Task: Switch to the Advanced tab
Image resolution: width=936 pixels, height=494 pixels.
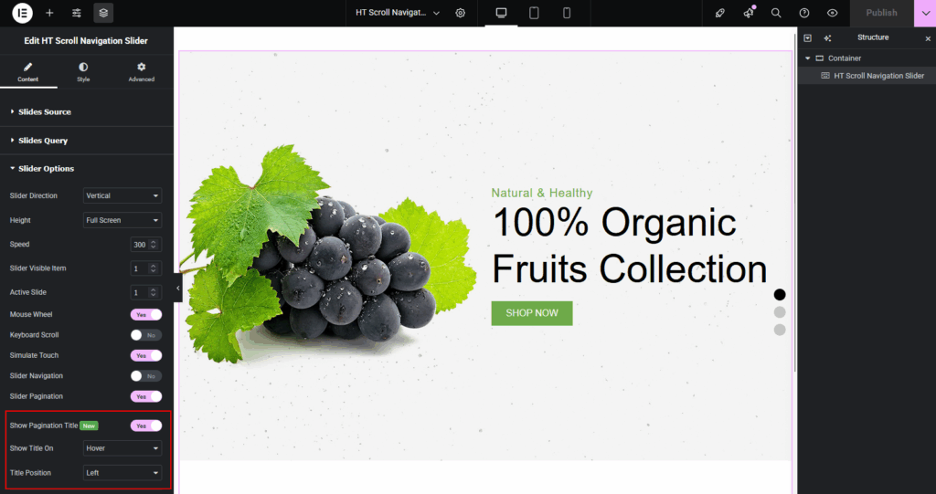Action: pyautogui.click(x=142, y=72)
